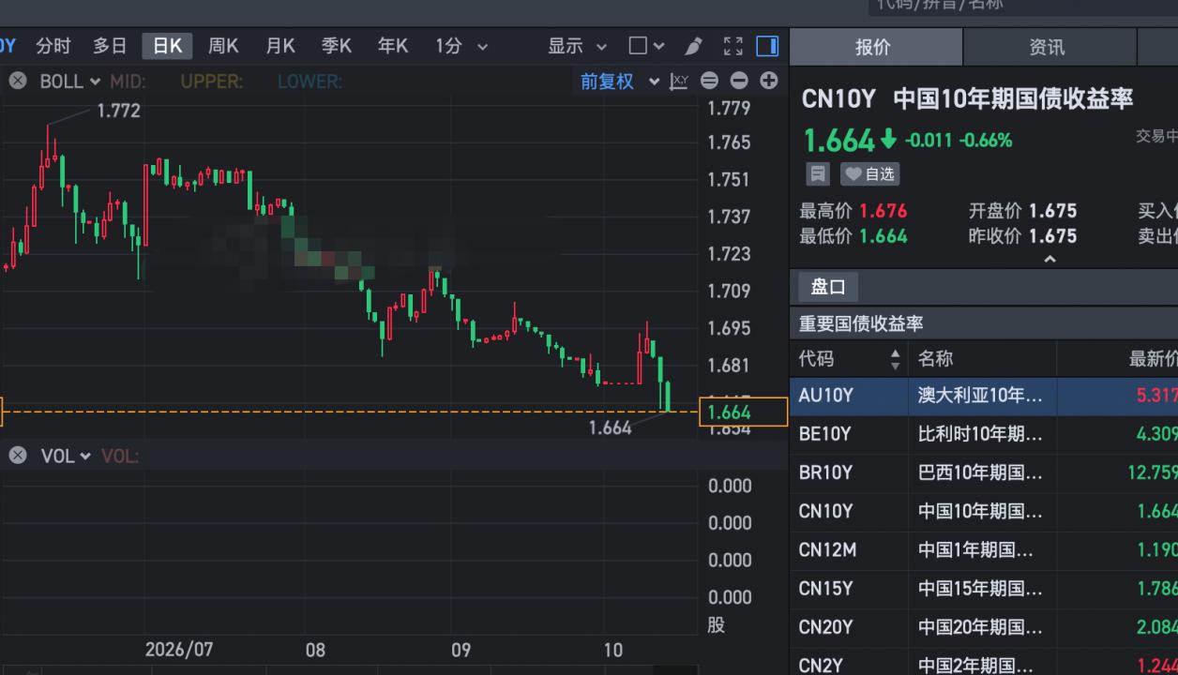Open the BOLL indicator dropdown
This screenshot has height=675, width=1178.
click(x=69, y=82)
